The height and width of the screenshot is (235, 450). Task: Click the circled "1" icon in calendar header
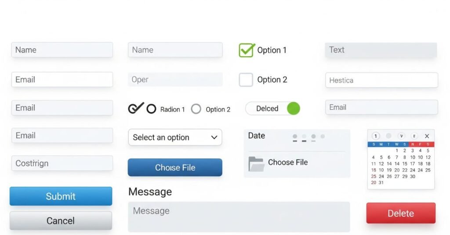375,136
